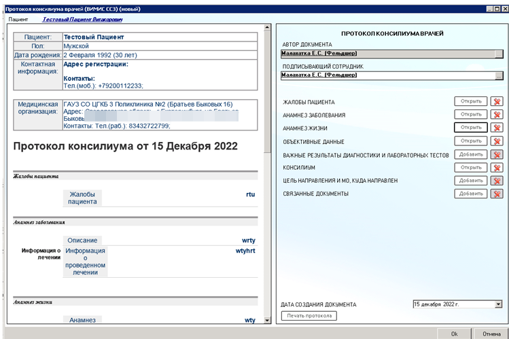
Task: Maximize the protocol window
Action: [x=497, y=9]
